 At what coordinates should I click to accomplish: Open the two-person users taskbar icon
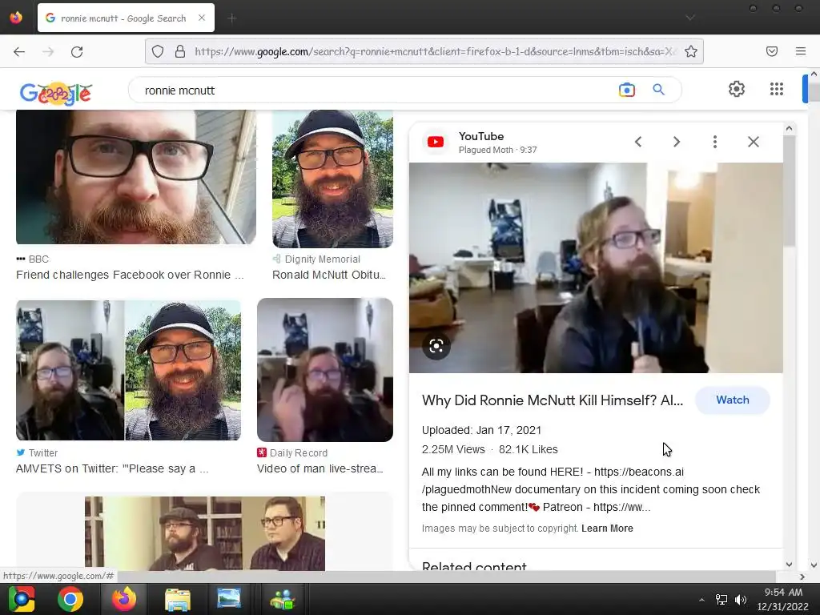[283, 599]
